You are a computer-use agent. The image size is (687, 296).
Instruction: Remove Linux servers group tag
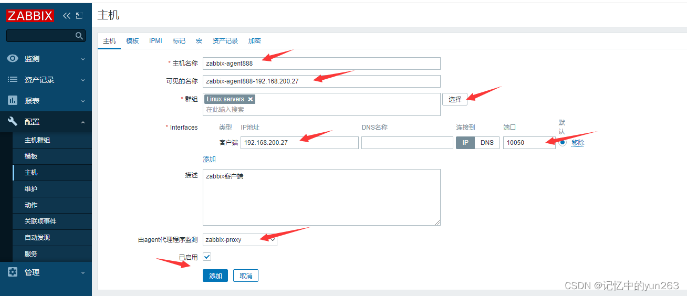click(x=251, y=99)
